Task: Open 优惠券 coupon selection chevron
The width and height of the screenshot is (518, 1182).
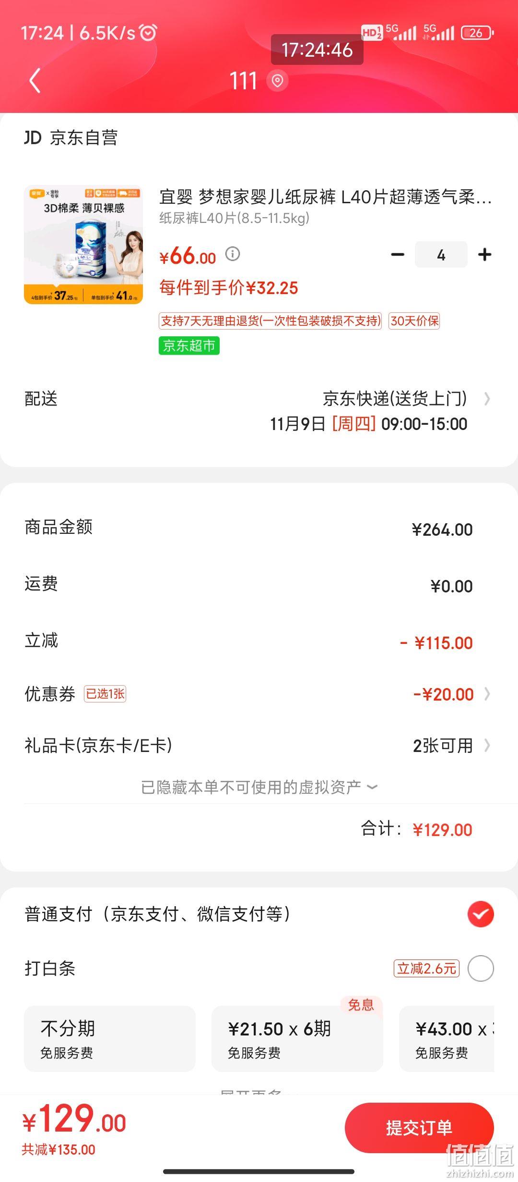Action: click(487, 694)
